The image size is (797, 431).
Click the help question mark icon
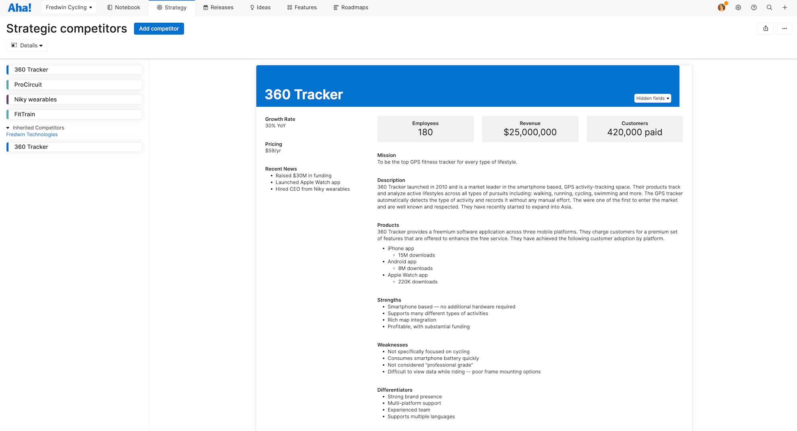[x=754, y=7]
